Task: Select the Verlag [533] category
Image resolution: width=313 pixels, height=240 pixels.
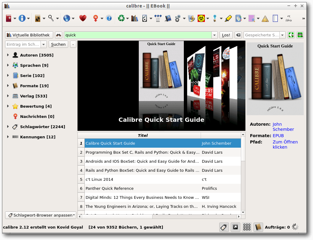Action: click(34, 96)
